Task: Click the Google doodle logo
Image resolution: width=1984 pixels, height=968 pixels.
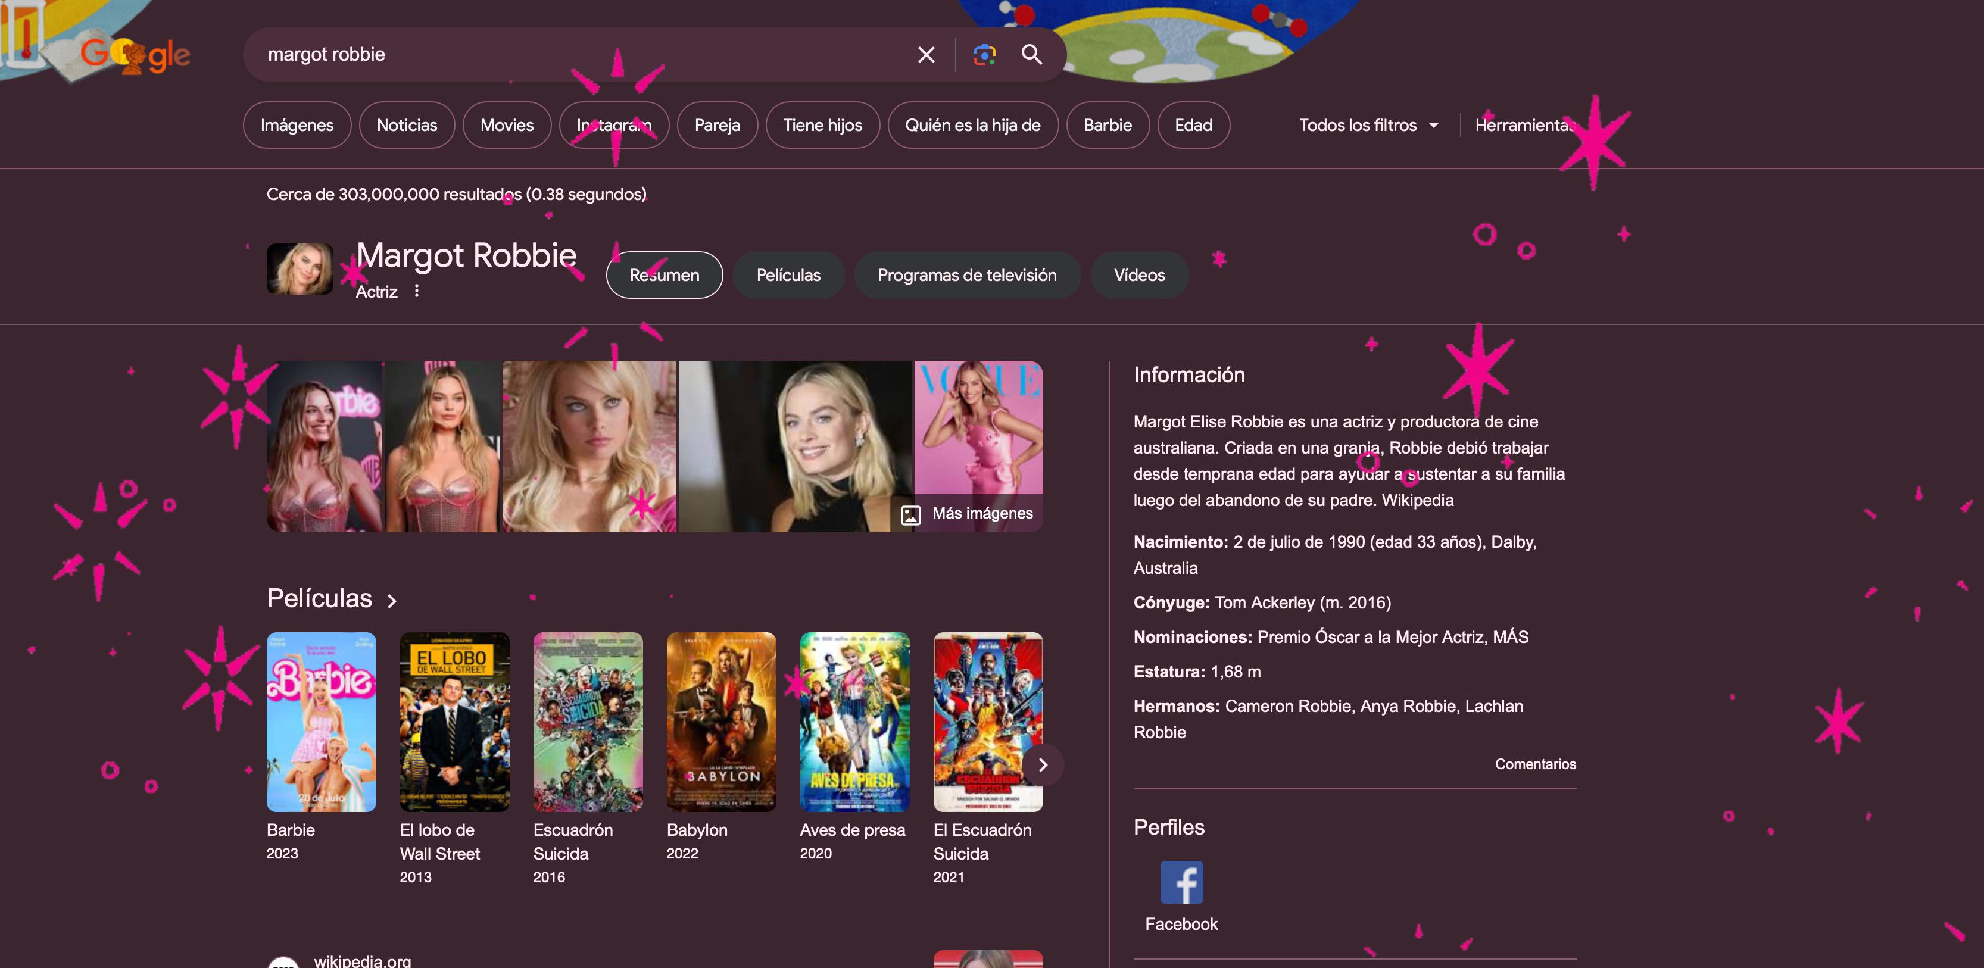Action: pyautogui.click(x=136, y=54)
